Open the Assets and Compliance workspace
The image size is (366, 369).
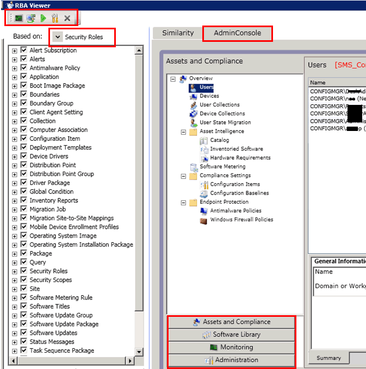[x=232, y=322]
